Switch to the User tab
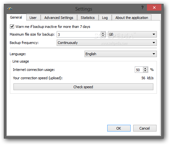This screenshot has height=145, width=170. pos(33,18)
